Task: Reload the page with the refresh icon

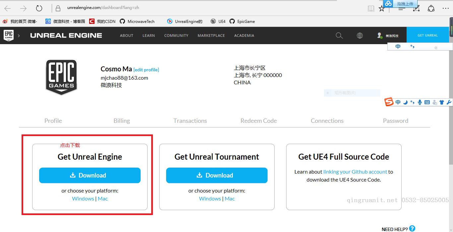Action: pyautogui.click(x=39, y=8)
